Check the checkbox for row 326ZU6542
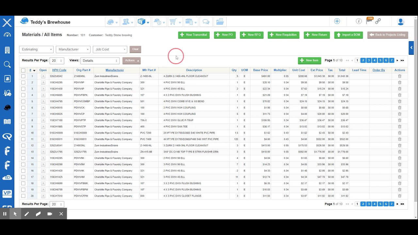This screenshot has height=235, width=418. point(23,76)
